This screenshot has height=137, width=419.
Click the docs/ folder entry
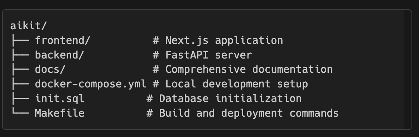[50, 70]
